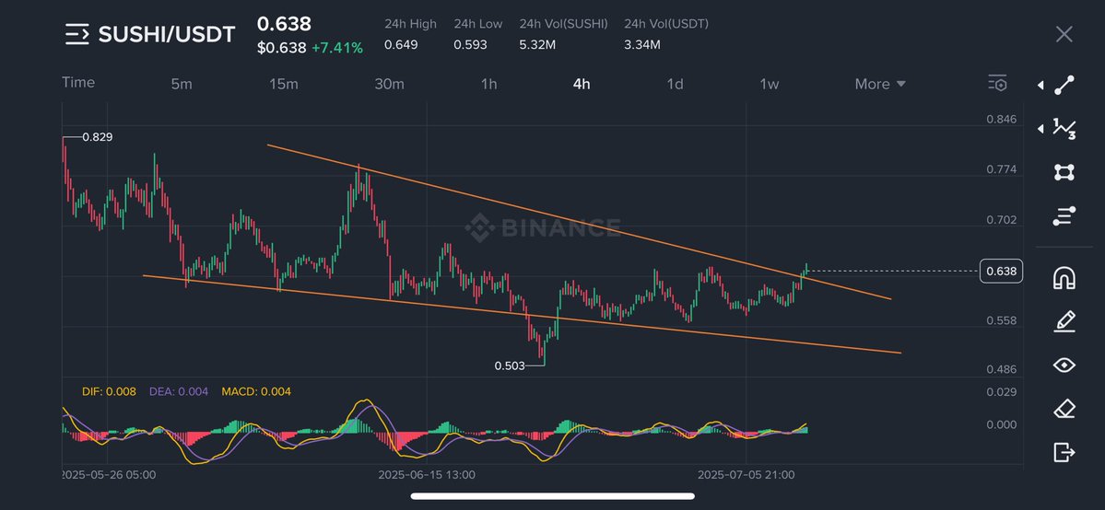The width and height of the screenshot is (1105, 510).
Task: Select the 5m timeframe
Action: tap(182, 84)
